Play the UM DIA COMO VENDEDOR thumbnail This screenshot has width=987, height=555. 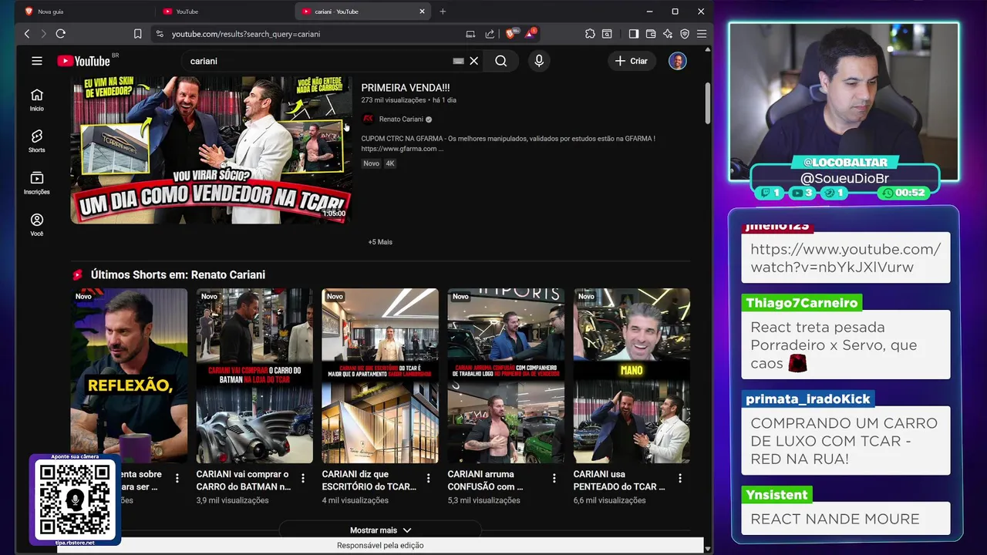pyautogui.click(x=211, y=150)
